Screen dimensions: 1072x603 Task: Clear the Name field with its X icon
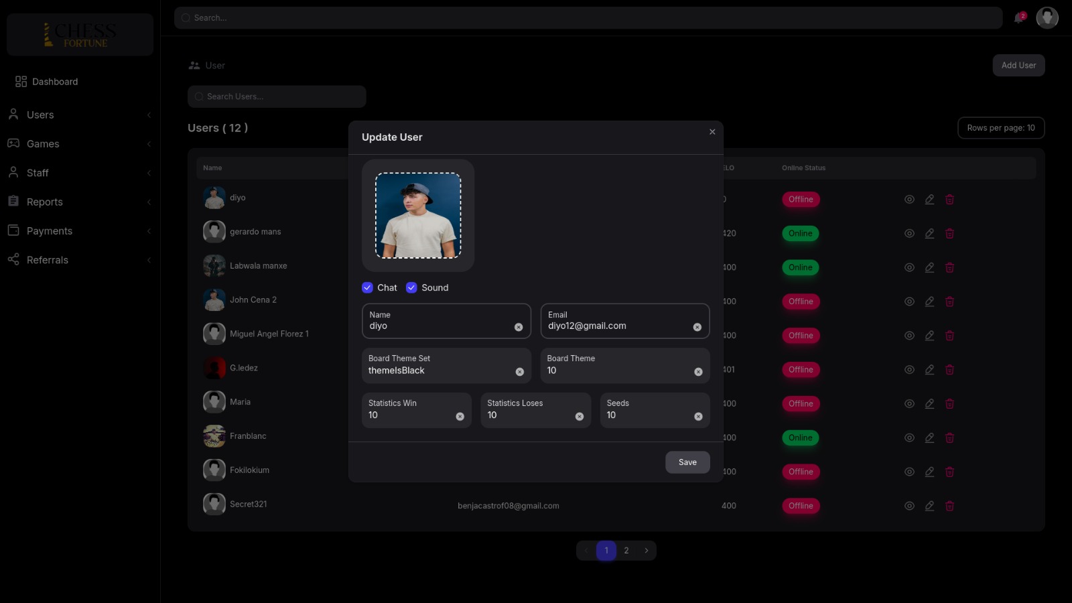coord(518,327)
